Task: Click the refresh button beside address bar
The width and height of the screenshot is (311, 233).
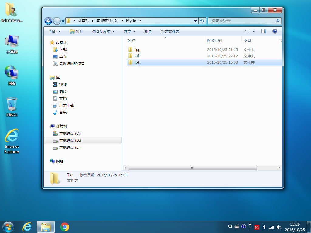Action: tap(202, 21)
